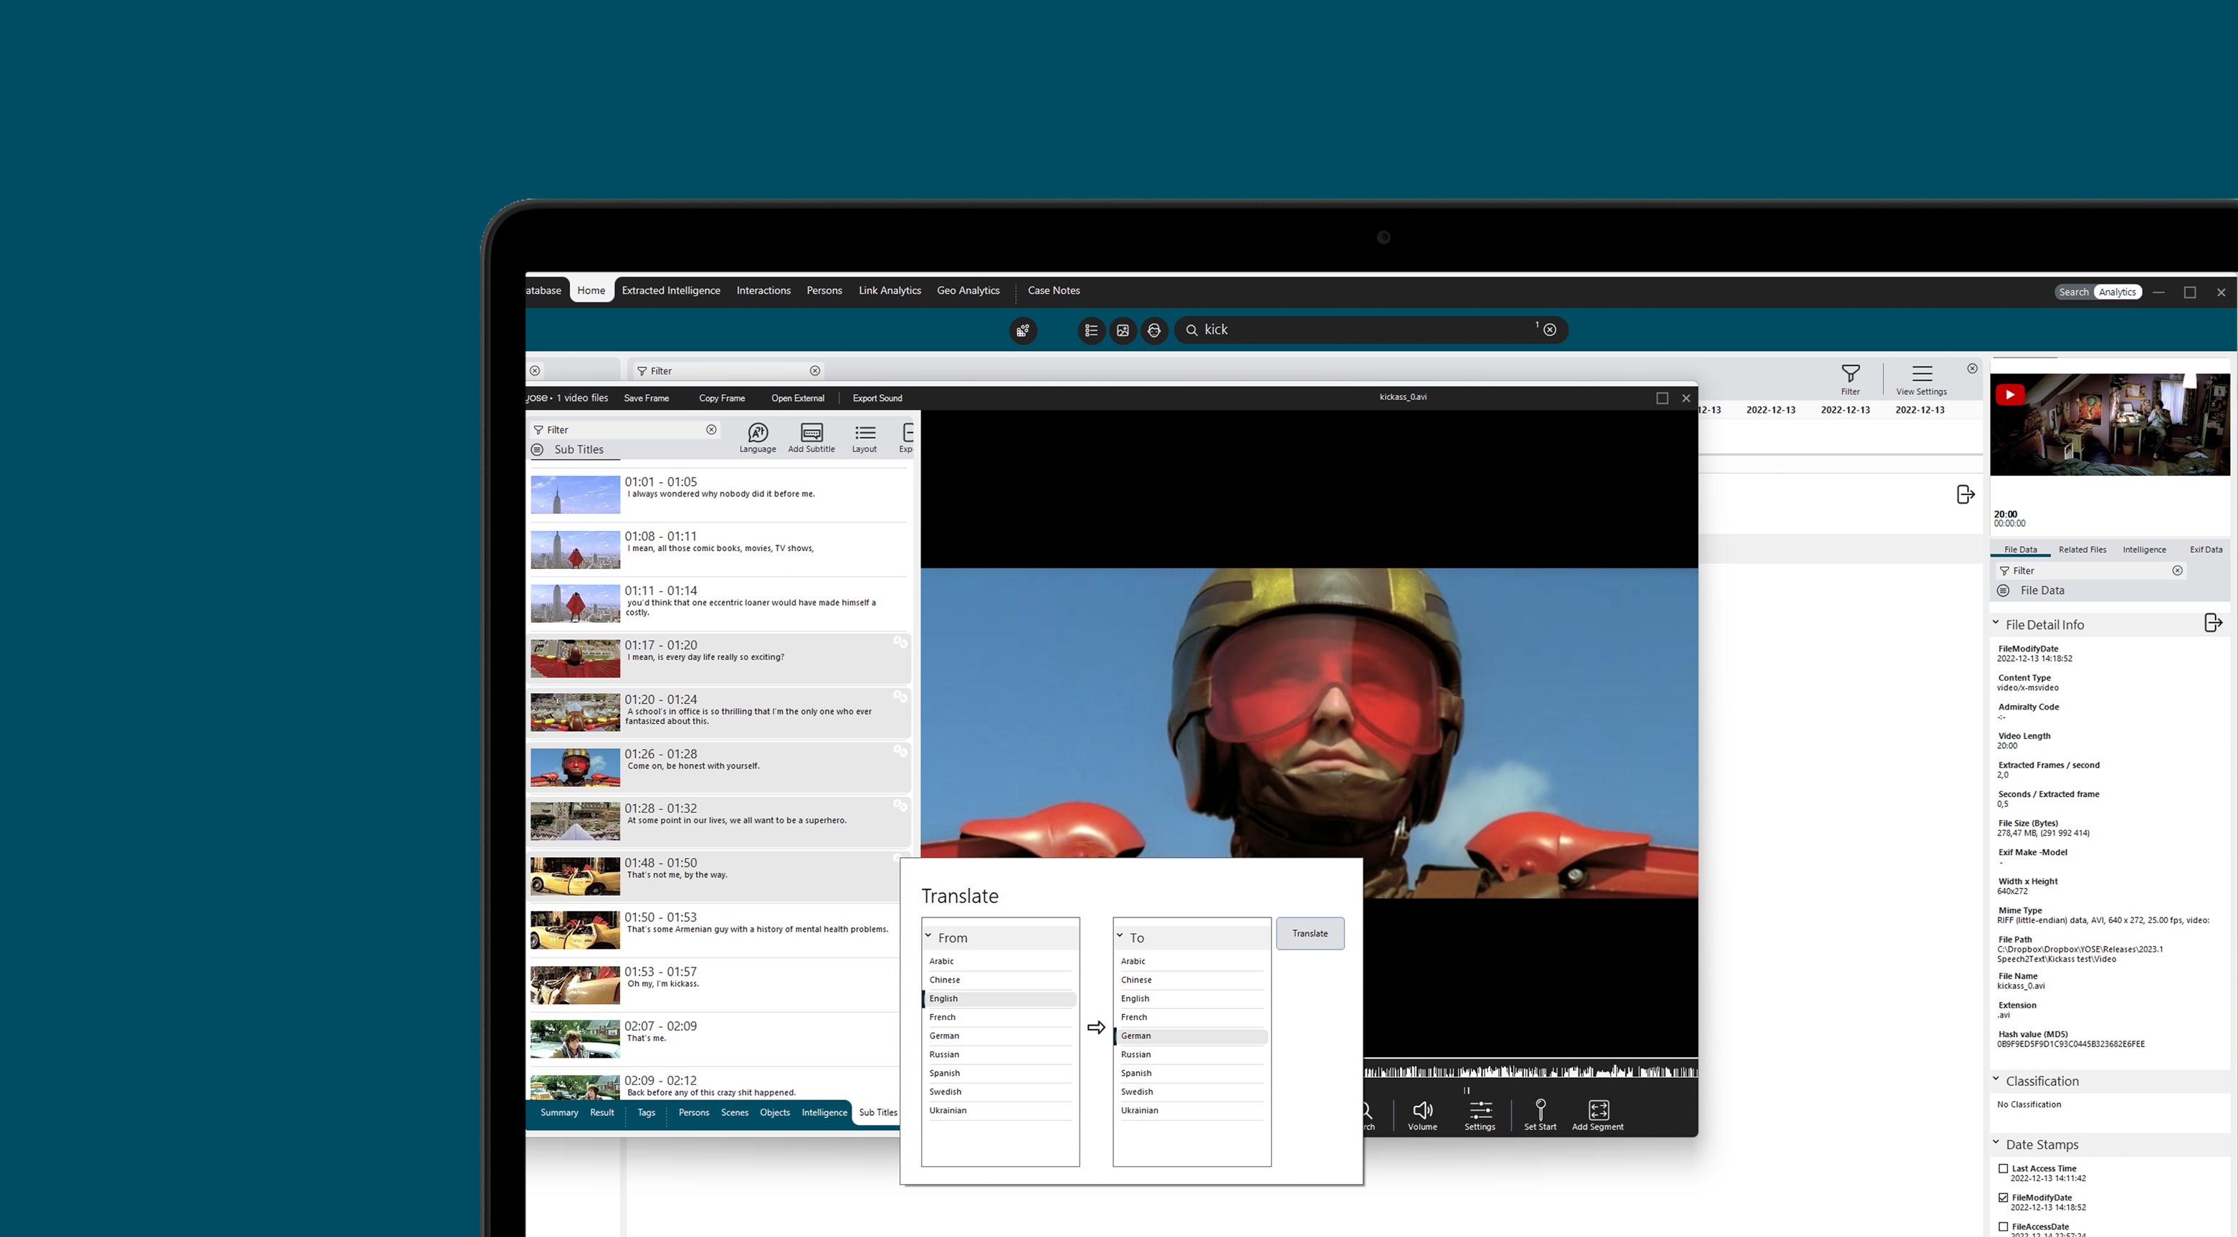Click the translate icon on the 01:17 subtitle
This screenshot has height=1237, width=2238.
point(900,642)
